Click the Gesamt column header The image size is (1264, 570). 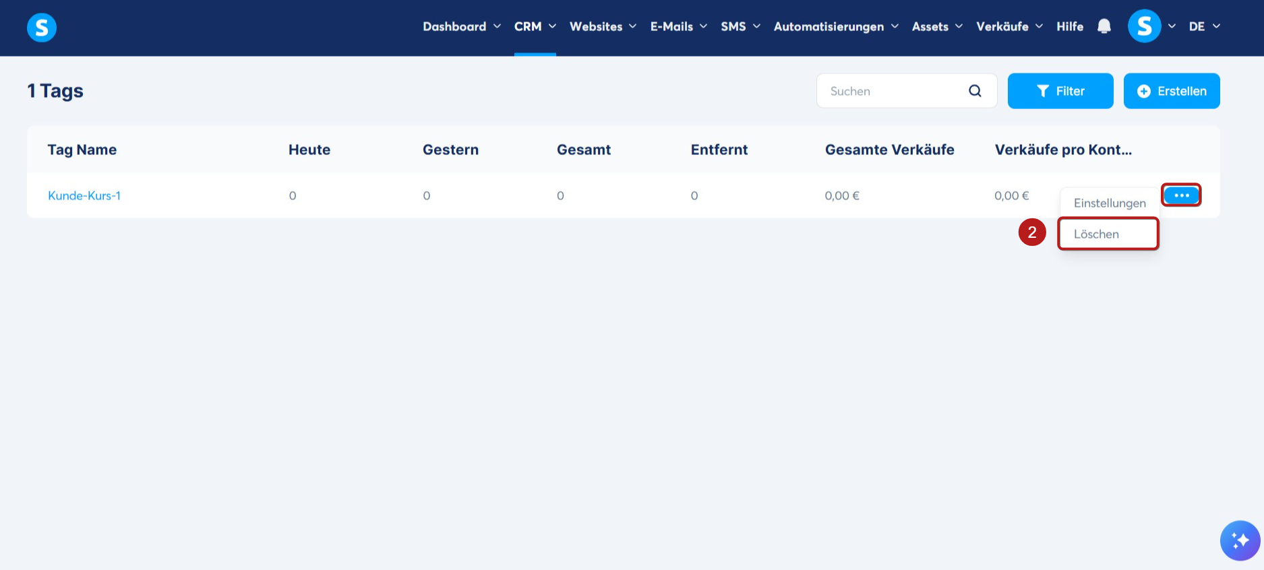point(584,150)
